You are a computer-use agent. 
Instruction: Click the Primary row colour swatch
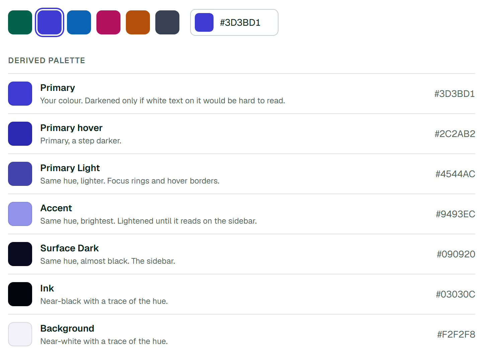click(x=20, y=94)
